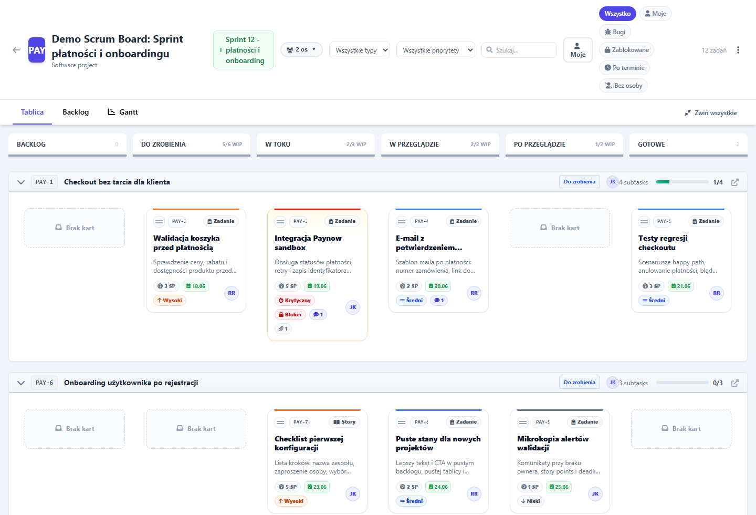Click JK avatar in PAY-1 epic header
The height and width of the screenshot is (515, 756).
[x=613, y=182]
